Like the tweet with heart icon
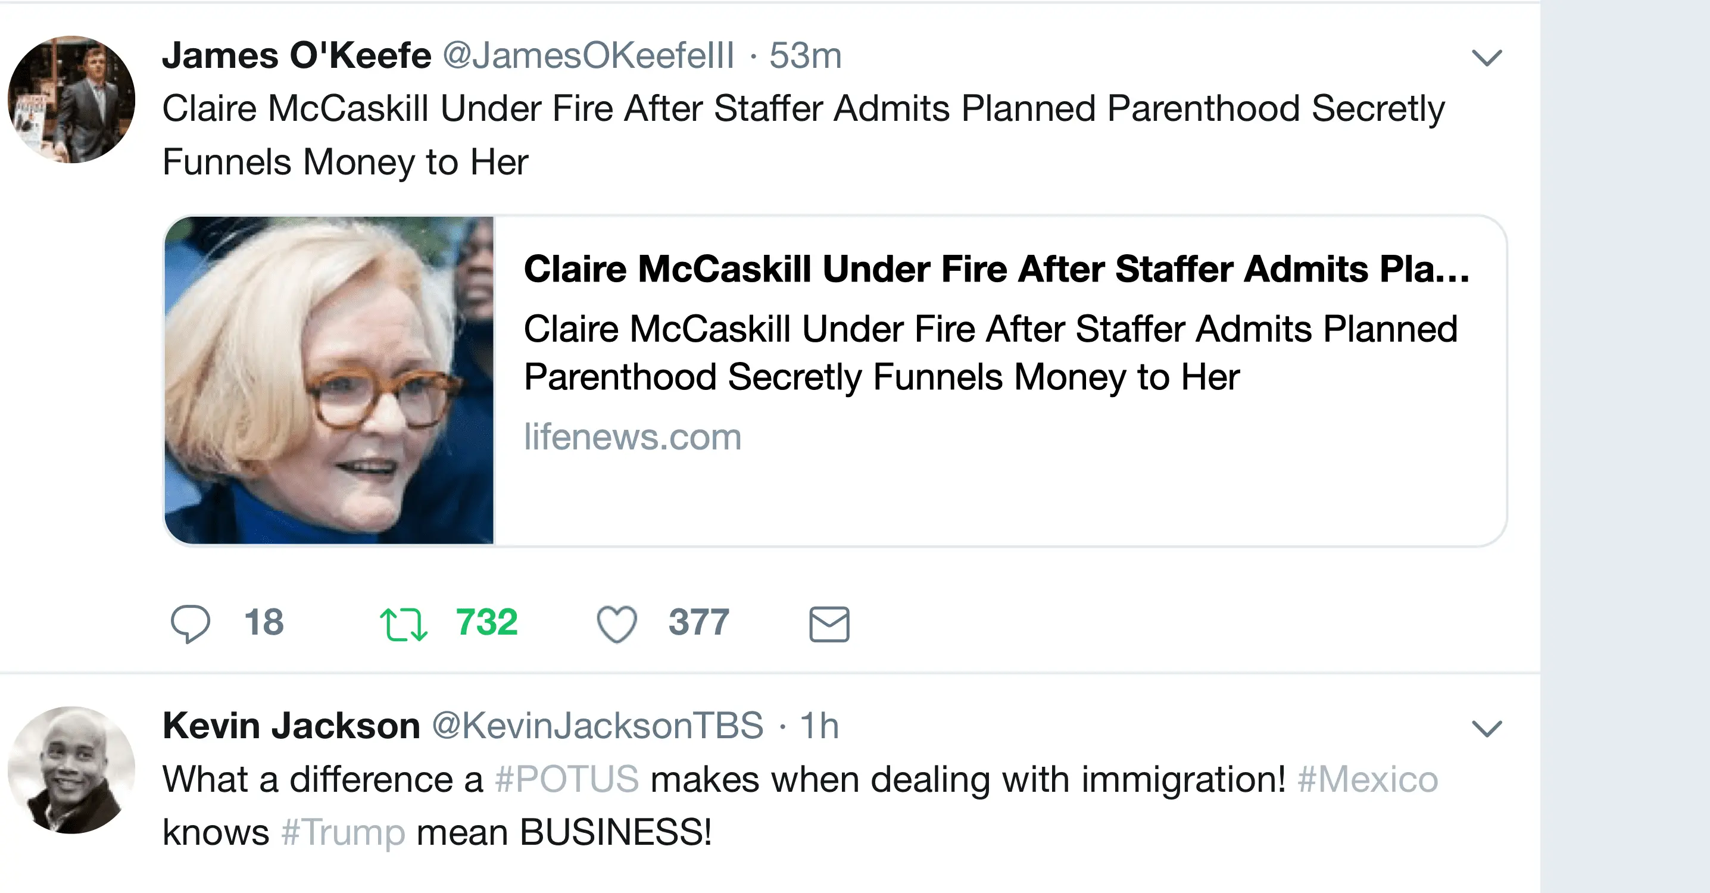The image size is (1710, 893). pos(617,625)
